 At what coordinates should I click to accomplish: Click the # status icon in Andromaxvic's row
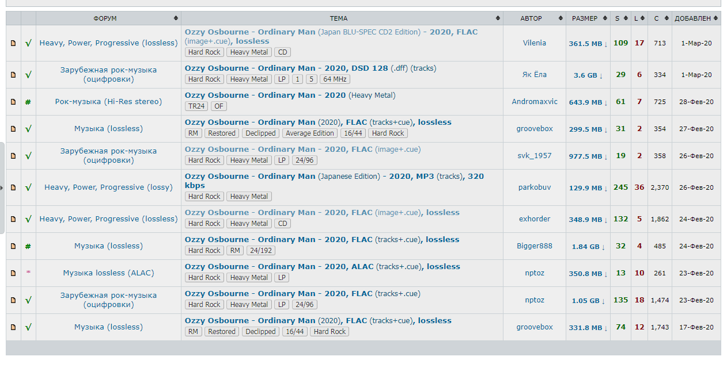(x=28, y=102)
